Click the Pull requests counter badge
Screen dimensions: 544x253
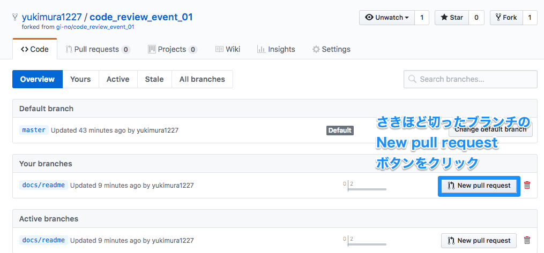[126, 50]
